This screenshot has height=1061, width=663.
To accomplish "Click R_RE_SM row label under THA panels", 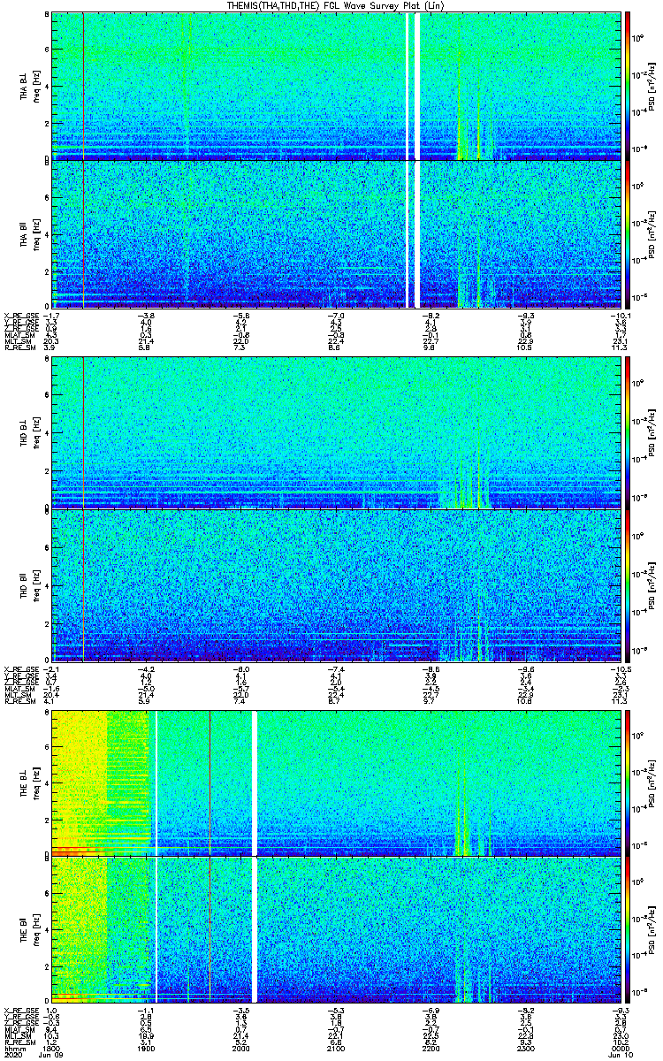I will pyautogui.click(x=19, y=347).
